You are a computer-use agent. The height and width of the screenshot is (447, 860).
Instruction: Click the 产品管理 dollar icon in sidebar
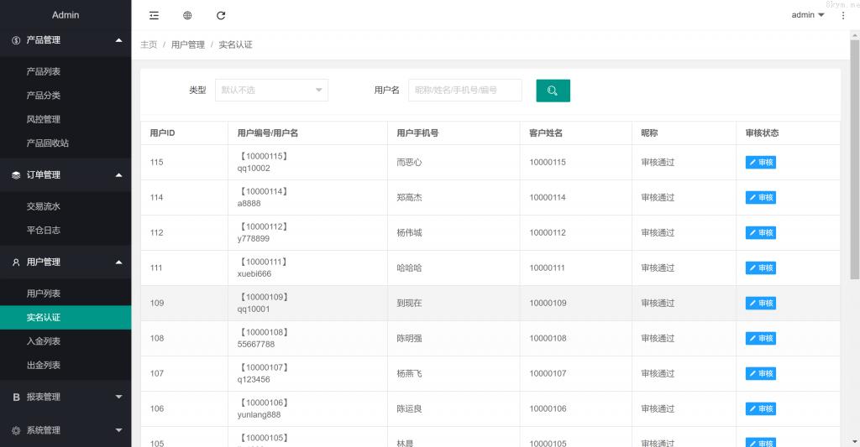click(x=16, y=40)
